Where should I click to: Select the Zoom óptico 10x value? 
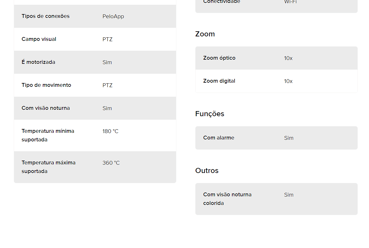pos(288,58)
